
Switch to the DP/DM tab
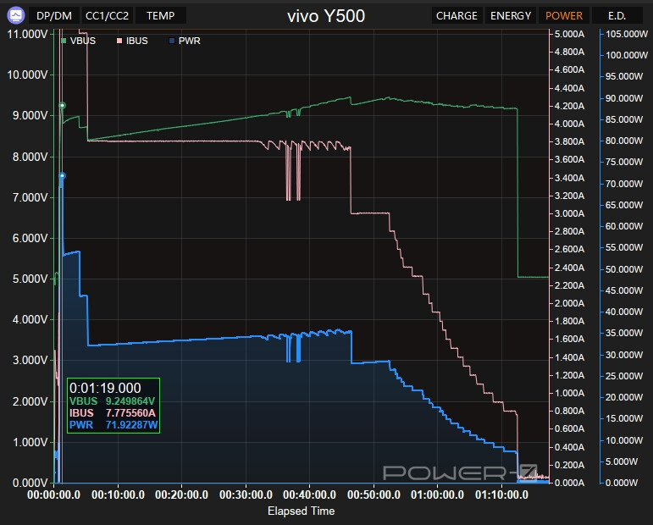click(x=53, y=16)
